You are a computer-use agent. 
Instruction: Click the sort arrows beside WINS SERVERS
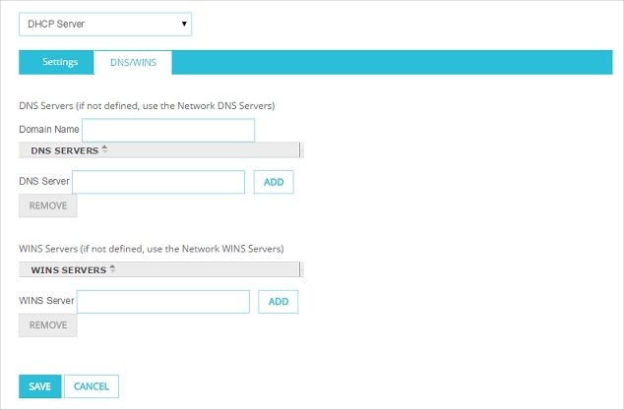tap(112, 268)
